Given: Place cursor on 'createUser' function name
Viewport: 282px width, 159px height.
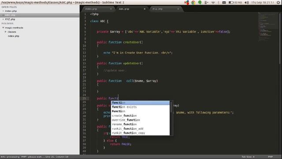Looking at the screenshot, I should pos(131,42).
